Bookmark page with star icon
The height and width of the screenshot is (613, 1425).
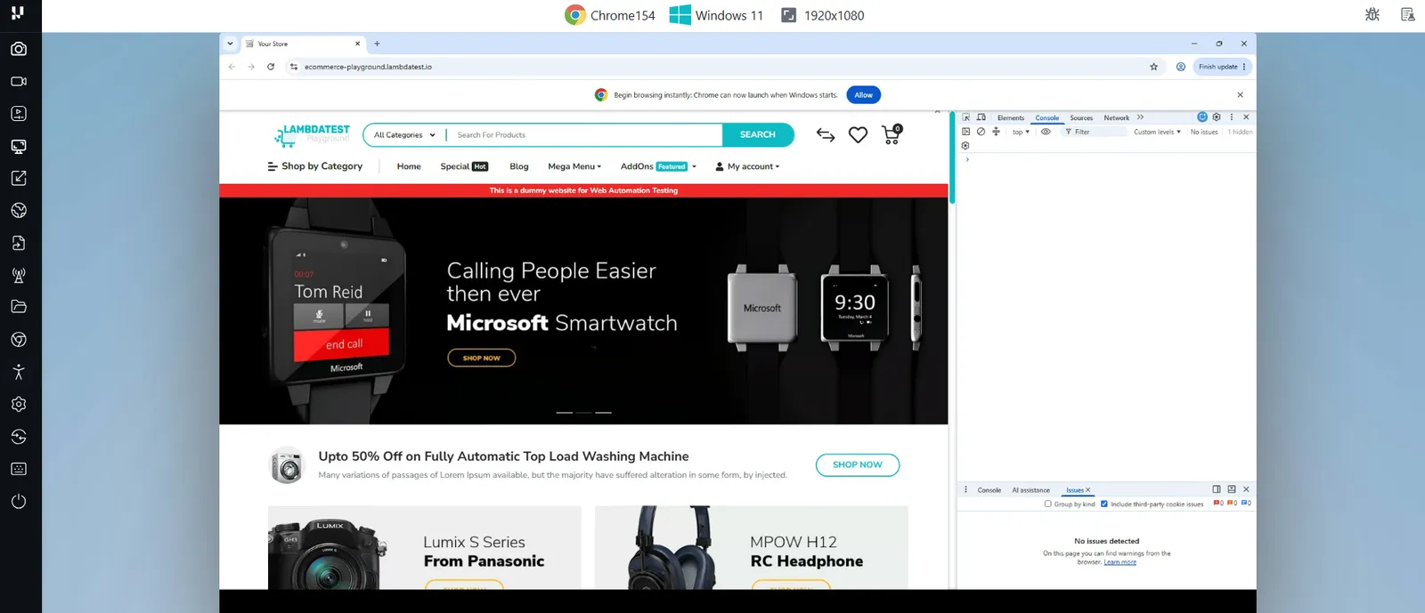tap(1153, 67)
